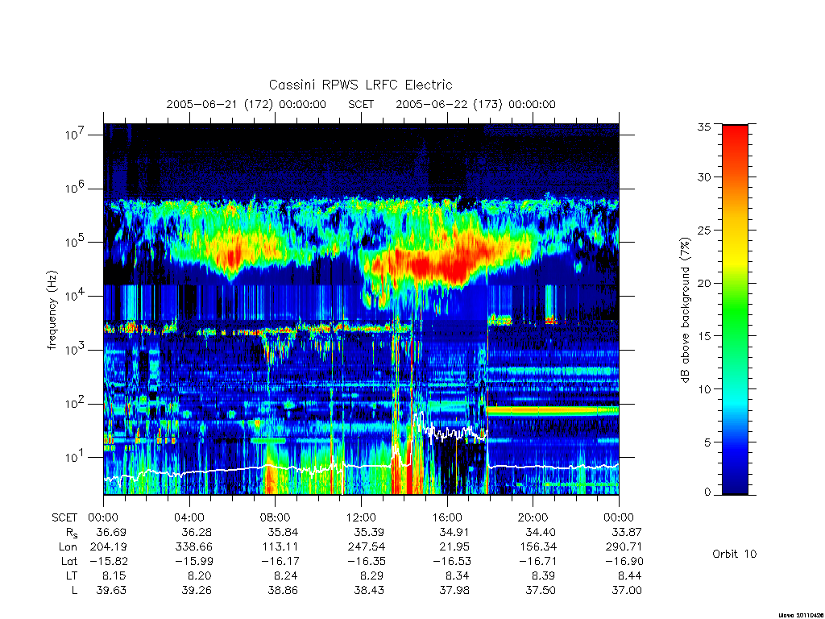
Task: Click the colorbar tick value '20'
Action: click(x=703, y=283)
